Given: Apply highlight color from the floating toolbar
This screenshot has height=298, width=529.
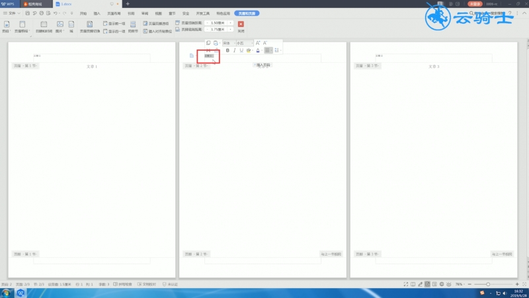Looking at the screenshot, I should point(249,50).
